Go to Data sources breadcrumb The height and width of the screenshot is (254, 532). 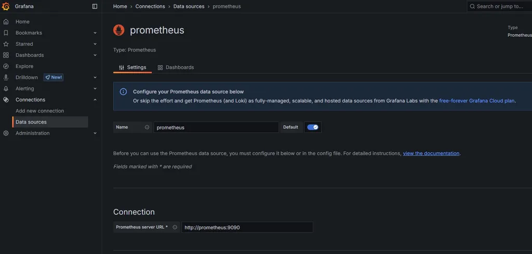pyautogui.click(x=189, y=6)
